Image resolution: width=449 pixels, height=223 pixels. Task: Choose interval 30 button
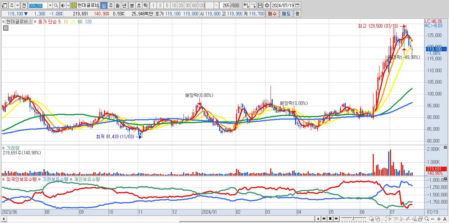[187, 6]
